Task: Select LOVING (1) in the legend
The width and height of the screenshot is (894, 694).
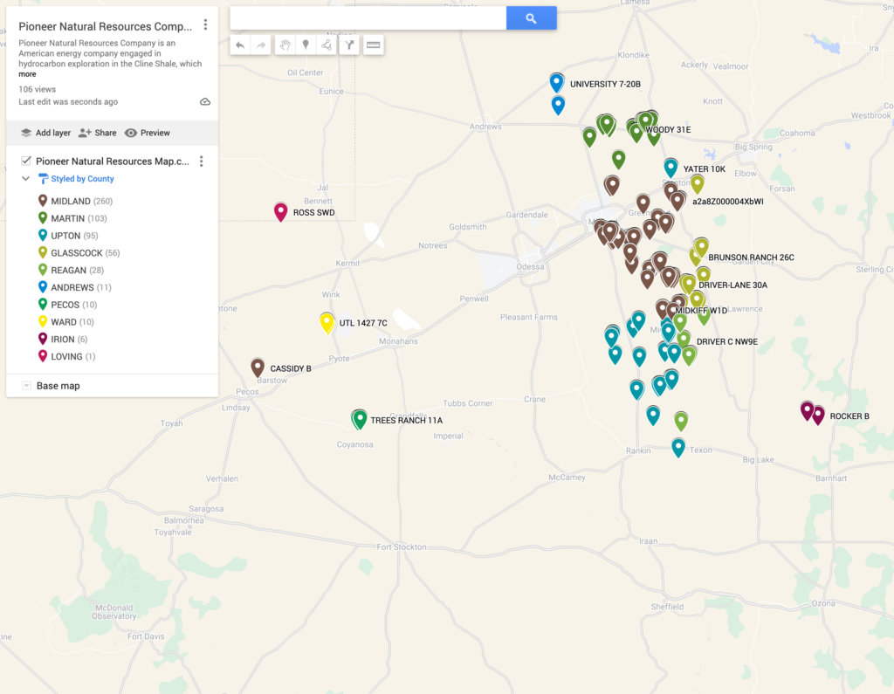Action: pos(66,356)
